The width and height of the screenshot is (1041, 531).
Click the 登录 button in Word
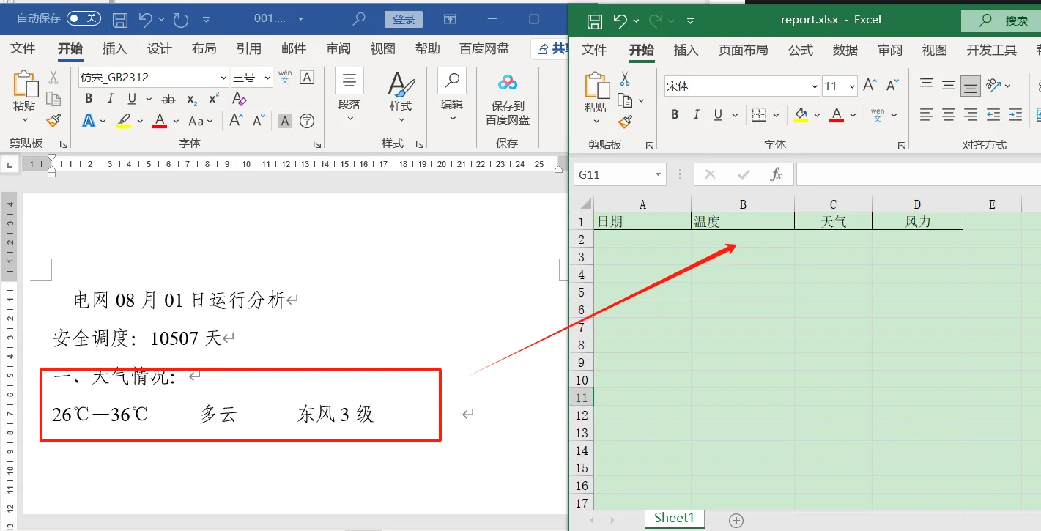point(404,19)
